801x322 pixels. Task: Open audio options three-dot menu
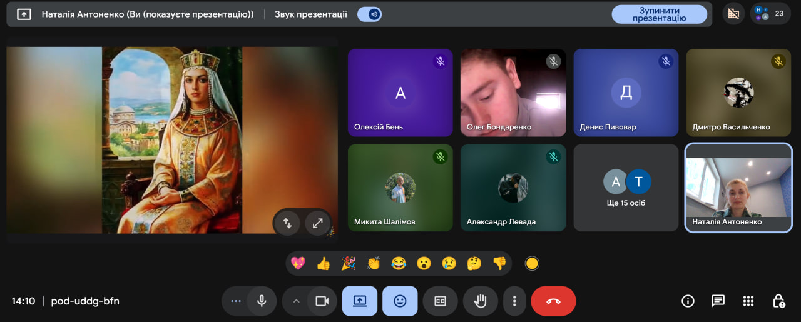coord(235,301)
